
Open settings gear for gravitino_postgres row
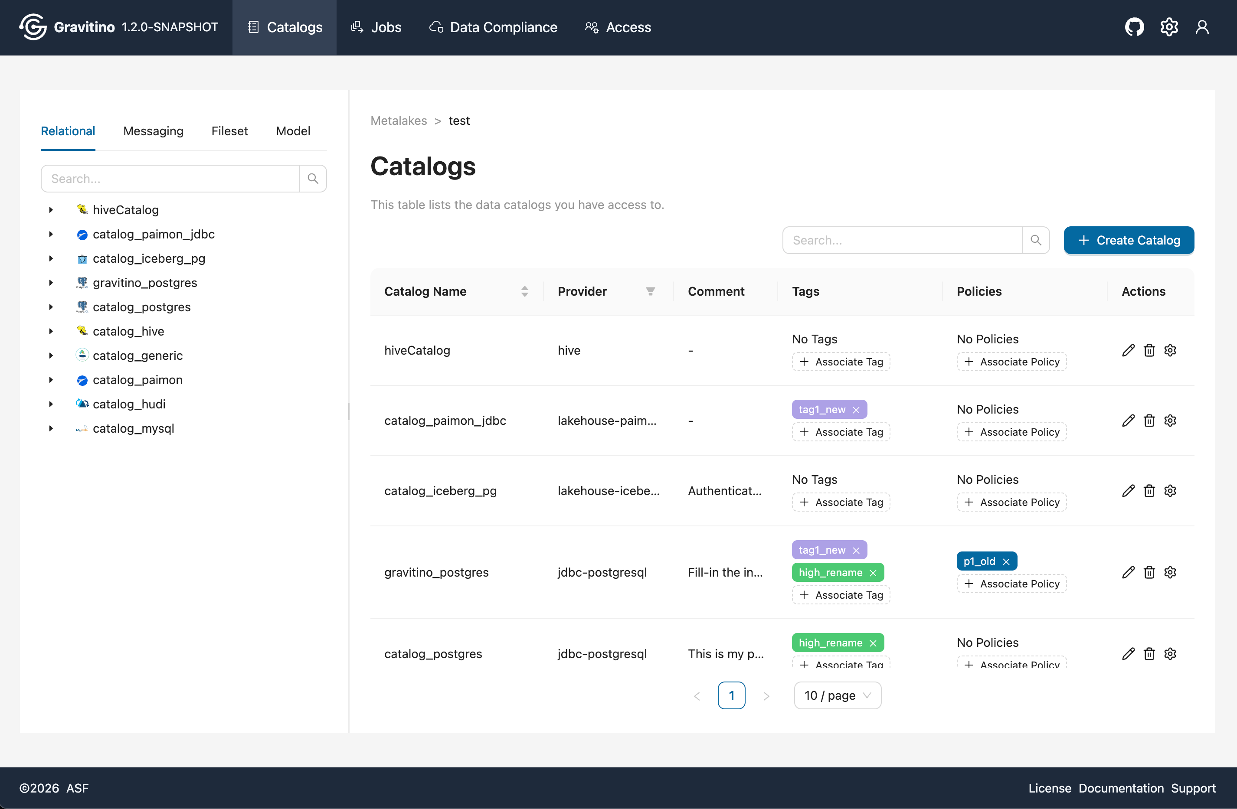tap(1170, 572)
